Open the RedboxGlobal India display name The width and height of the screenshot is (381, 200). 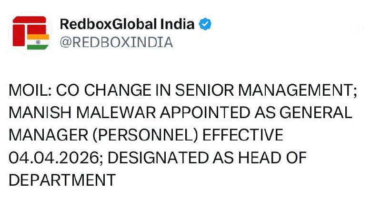click(x=127, y=24)
